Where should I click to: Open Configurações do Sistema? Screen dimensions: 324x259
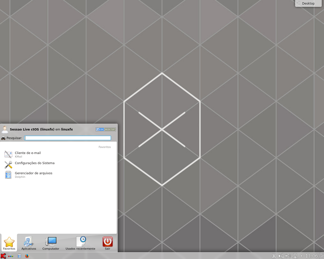pyautogui.click(x=58, y=164)
